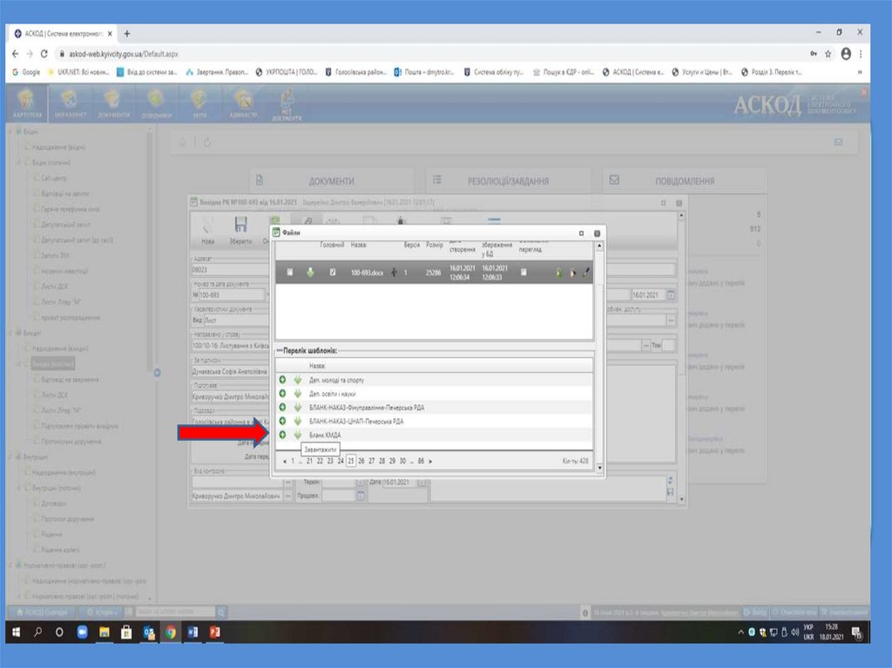Image resolution: width=892 pixels, height=668 pixels.
Task: Add the Бланк КМДА template with plus icon
Action: tap(283, 435)
